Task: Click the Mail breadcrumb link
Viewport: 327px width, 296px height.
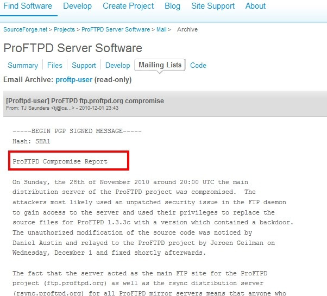Action: (161, 29)
